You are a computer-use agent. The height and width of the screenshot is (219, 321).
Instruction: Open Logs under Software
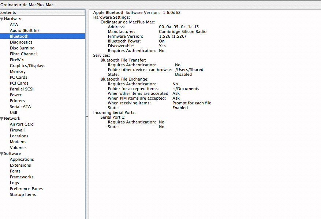point(14,183)
